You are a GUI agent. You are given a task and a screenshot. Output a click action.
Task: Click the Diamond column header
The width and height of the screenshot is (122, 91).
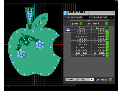coord(101,28)
